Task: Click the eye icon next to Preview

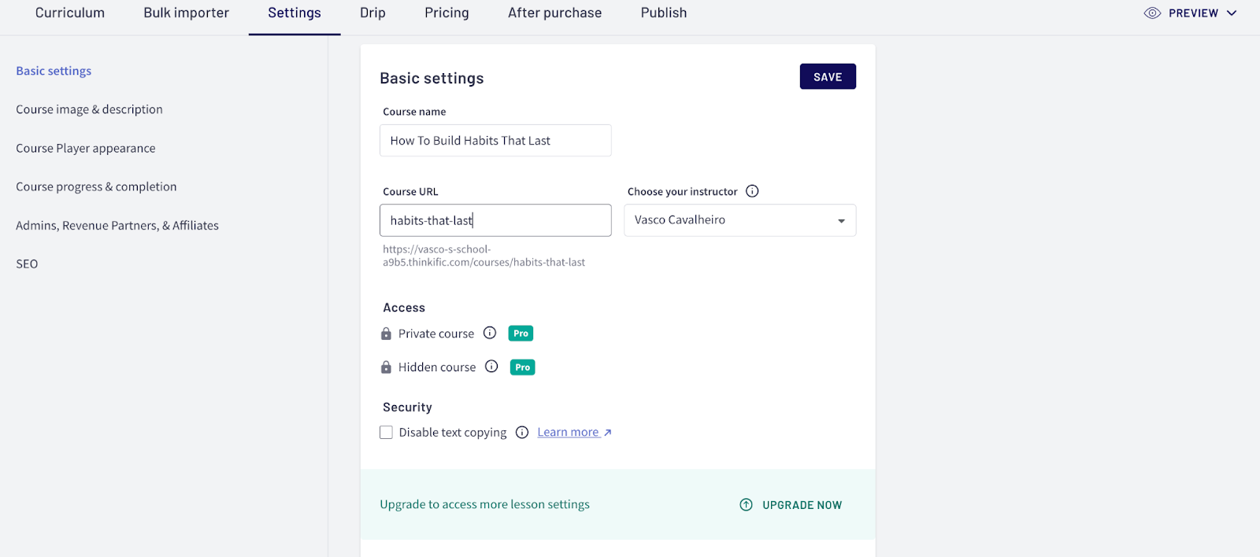Action: [1152, 13]
